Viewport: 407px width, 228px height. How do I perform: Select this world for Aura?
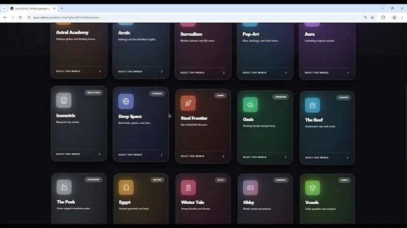click(316, 72)
